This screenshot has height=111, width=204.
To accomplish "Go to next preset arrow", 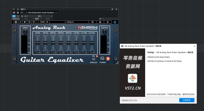I will (x=27, y=16).
